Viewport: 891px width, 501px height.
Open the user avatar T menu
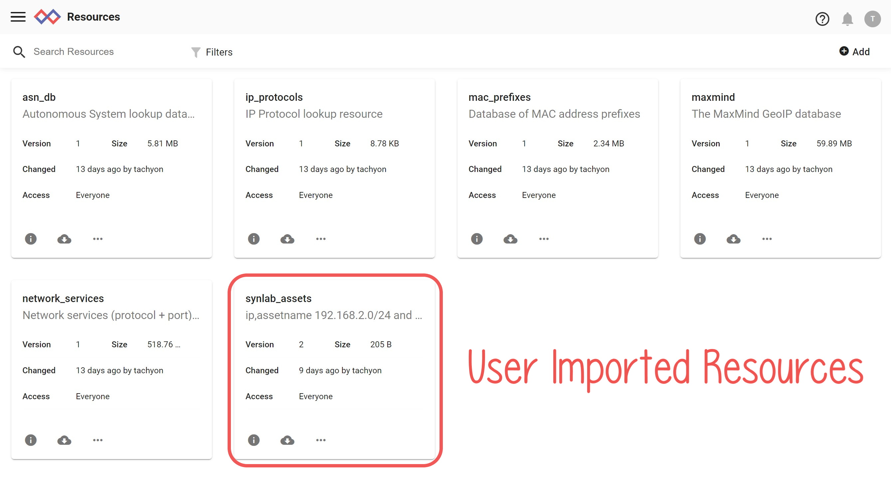(x=872, y=19)
